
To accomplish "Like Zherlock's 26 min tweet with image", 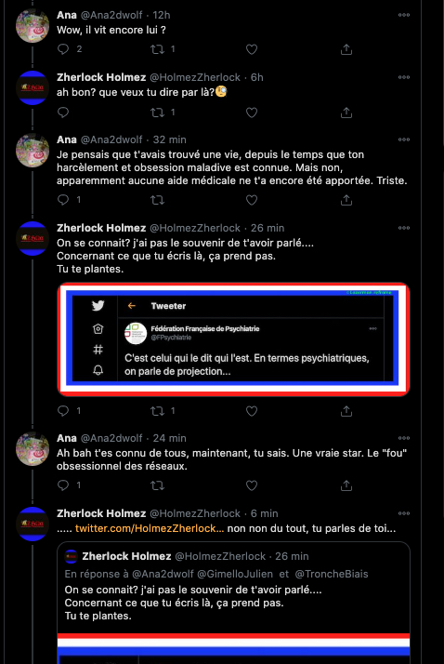I will (x=252, y=410).
